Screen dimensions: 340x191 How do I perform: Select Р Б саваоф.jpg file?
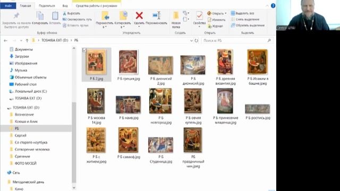pyautogui.click(x=129, y=143)
